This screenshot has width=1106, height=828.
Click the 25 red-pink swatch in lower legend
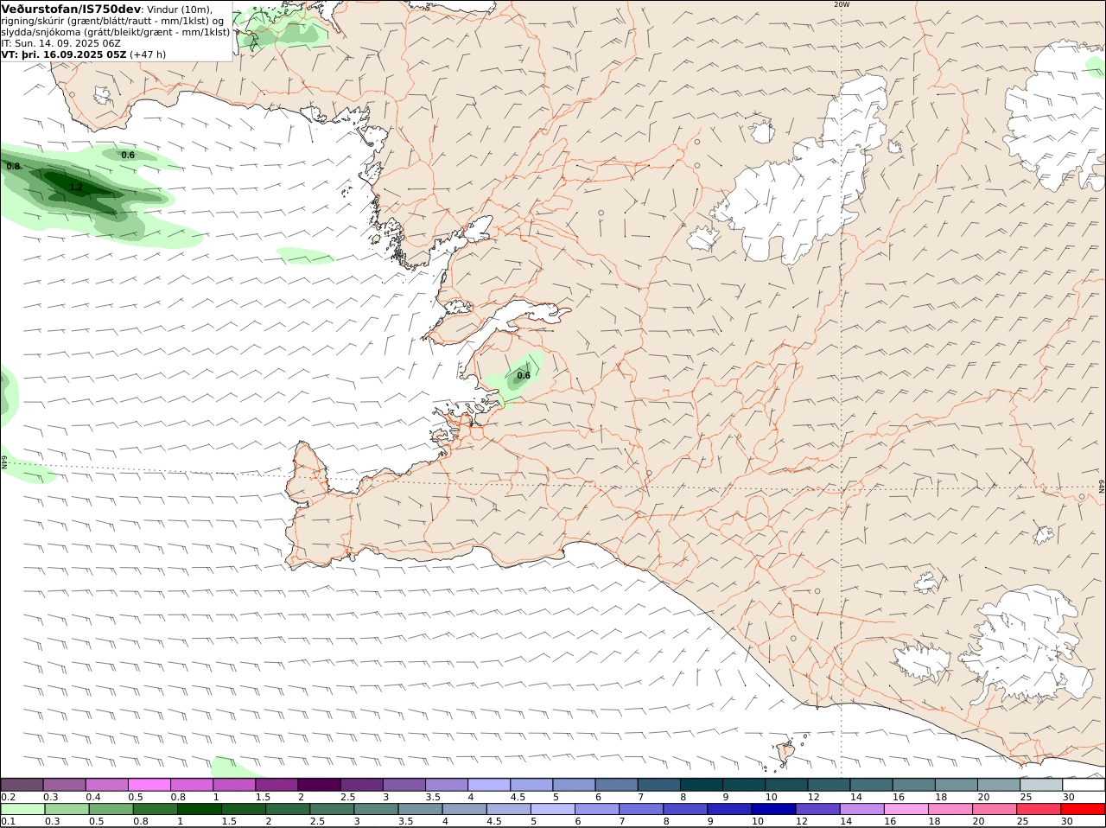coord(1038,809)
